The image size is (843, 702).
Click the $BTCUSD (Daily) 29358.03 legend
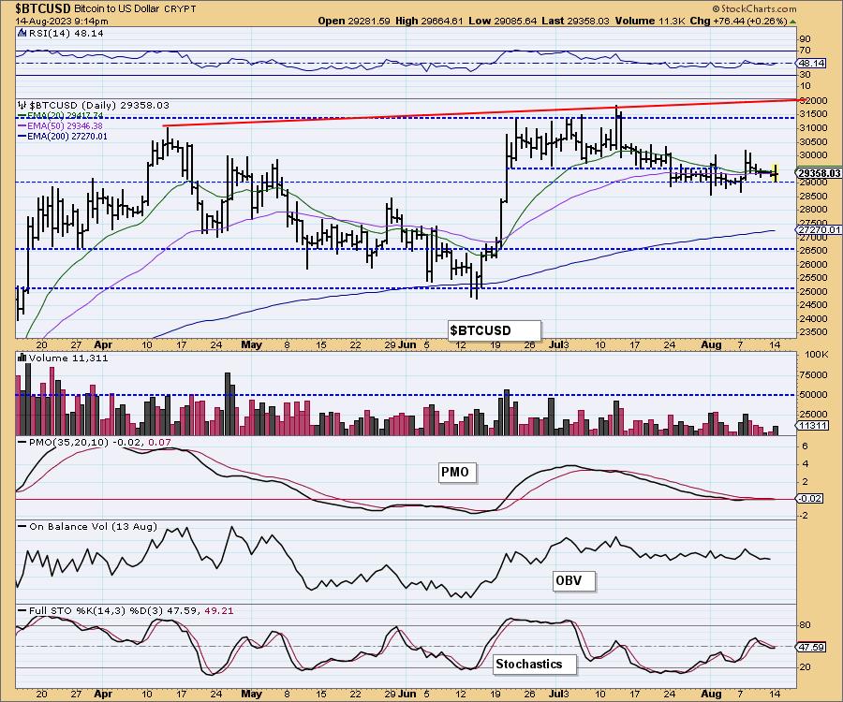[x=99, y=105]
